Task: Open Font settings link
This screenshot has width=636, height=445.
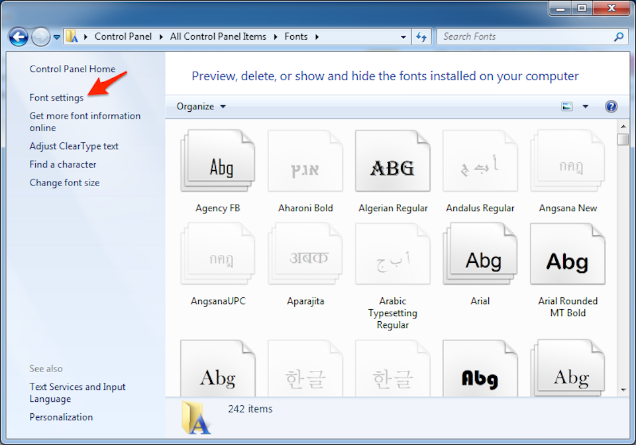Action: pyautogui.click(x=56, y=97)
